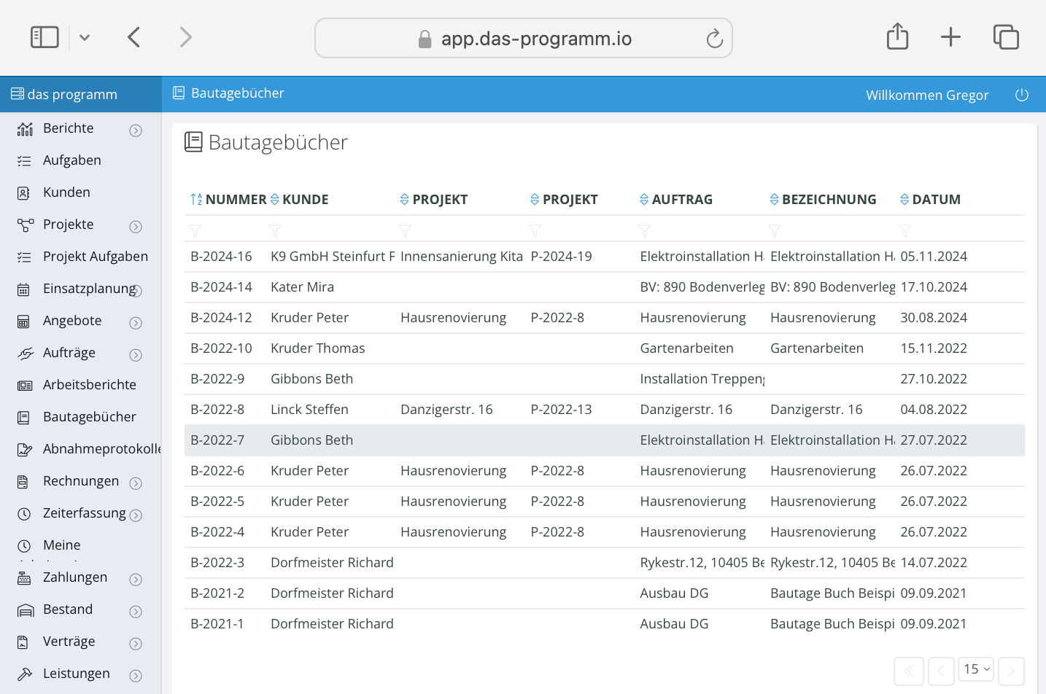Sort the table by NUMMER column
Viewport: 1046px width, 694px height.
228,200
